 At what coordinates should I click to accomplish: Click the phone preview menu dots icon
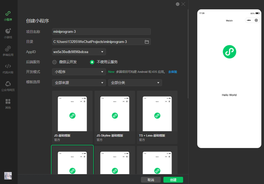pos(249,20)
